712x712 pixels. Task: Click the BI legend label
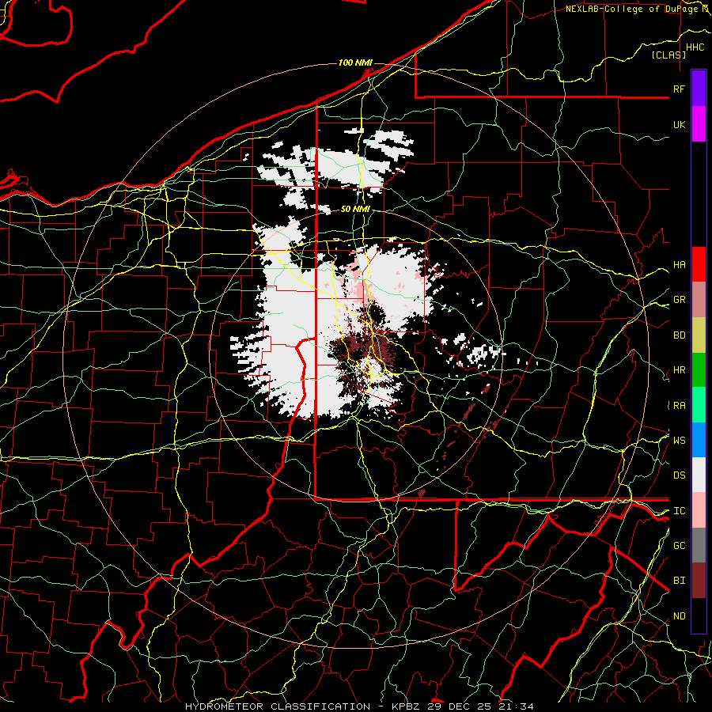[680, 581]
